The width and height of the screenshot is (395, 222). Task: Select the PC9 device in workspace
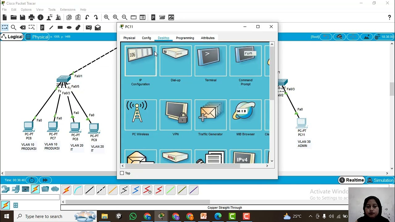(x=94, y=128)
